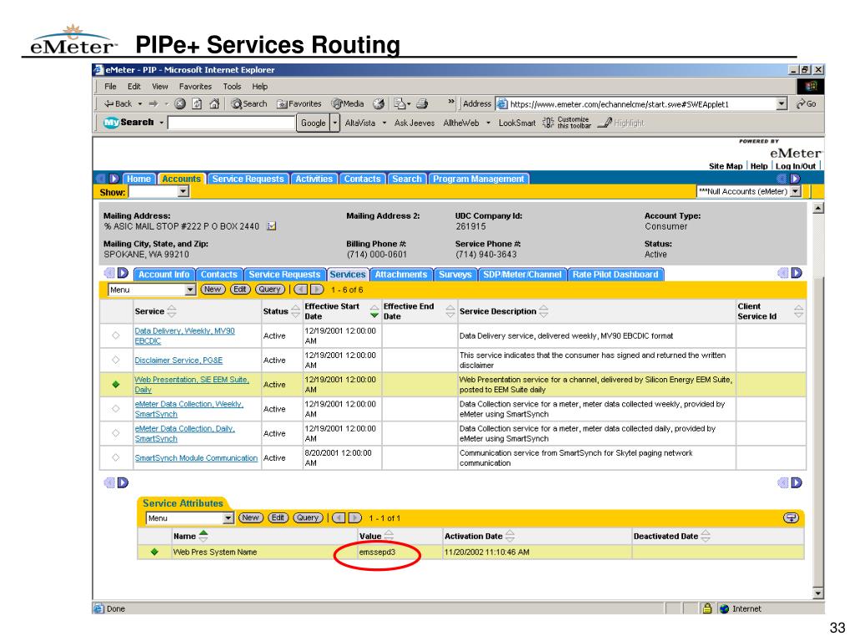Select the SmartSynch Module Communication row marker
Image resolution: width=854 pixels, height=641 pixels.
(x=115, y=457)
